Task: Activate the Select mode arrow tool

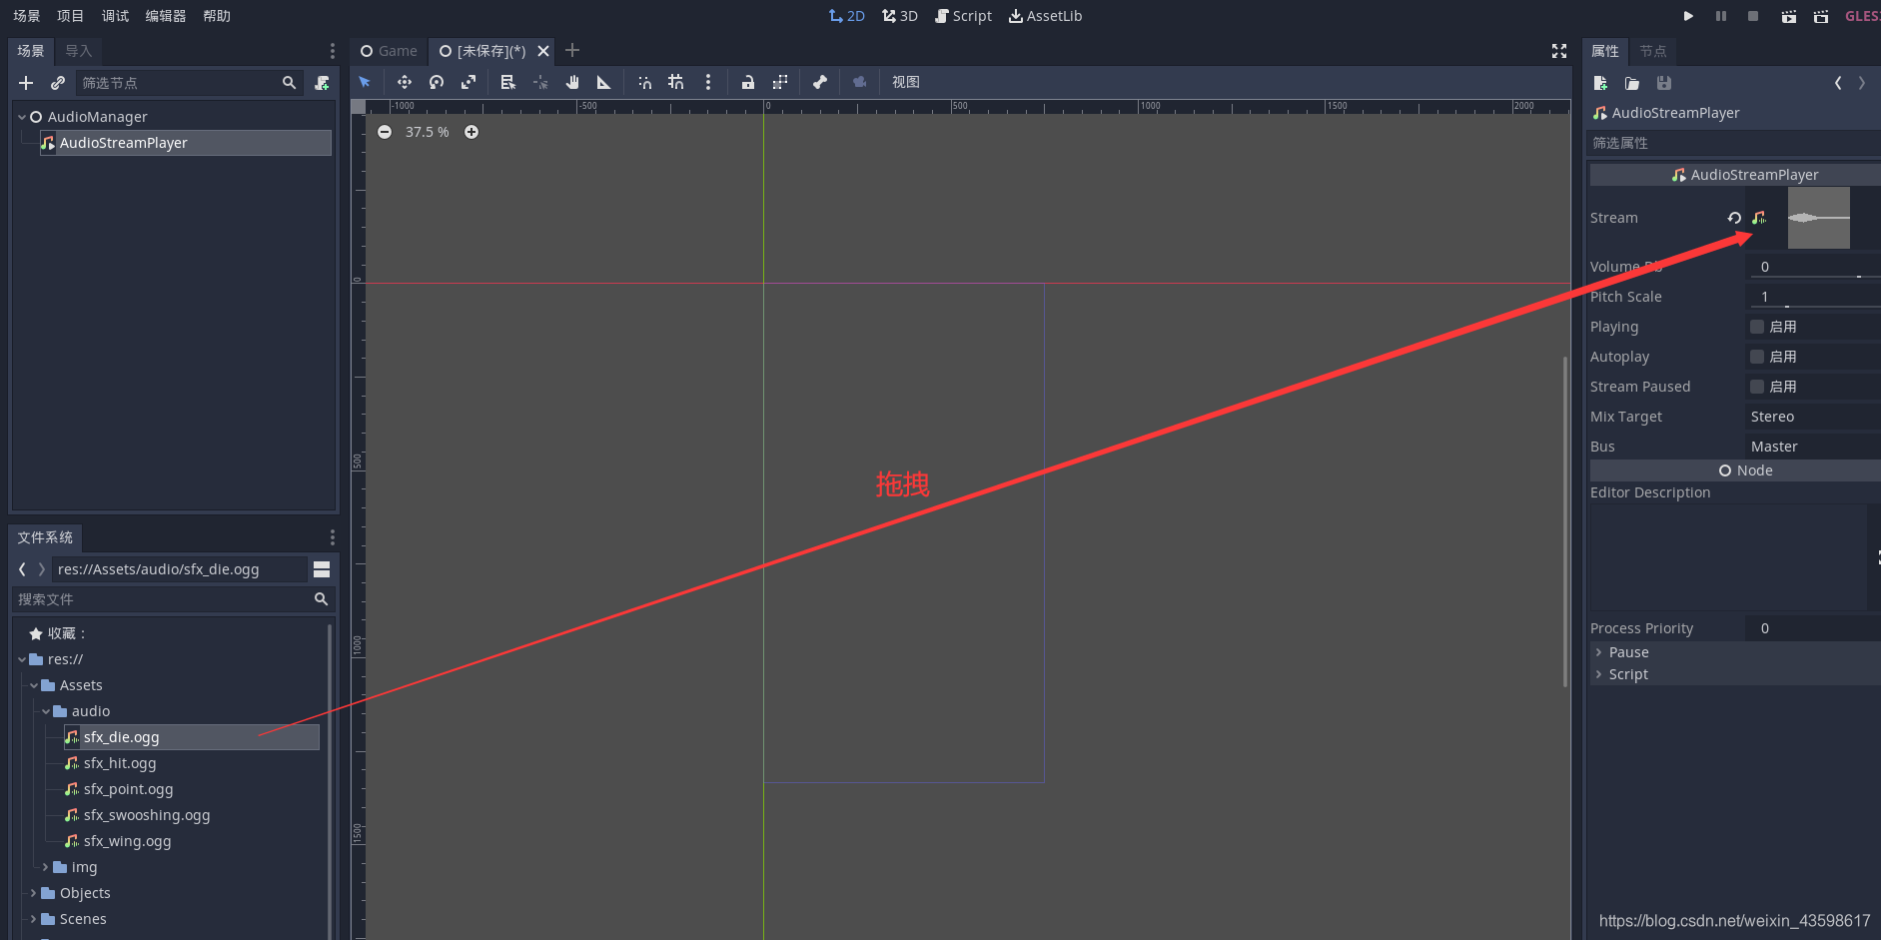Action: click(365, 82)
